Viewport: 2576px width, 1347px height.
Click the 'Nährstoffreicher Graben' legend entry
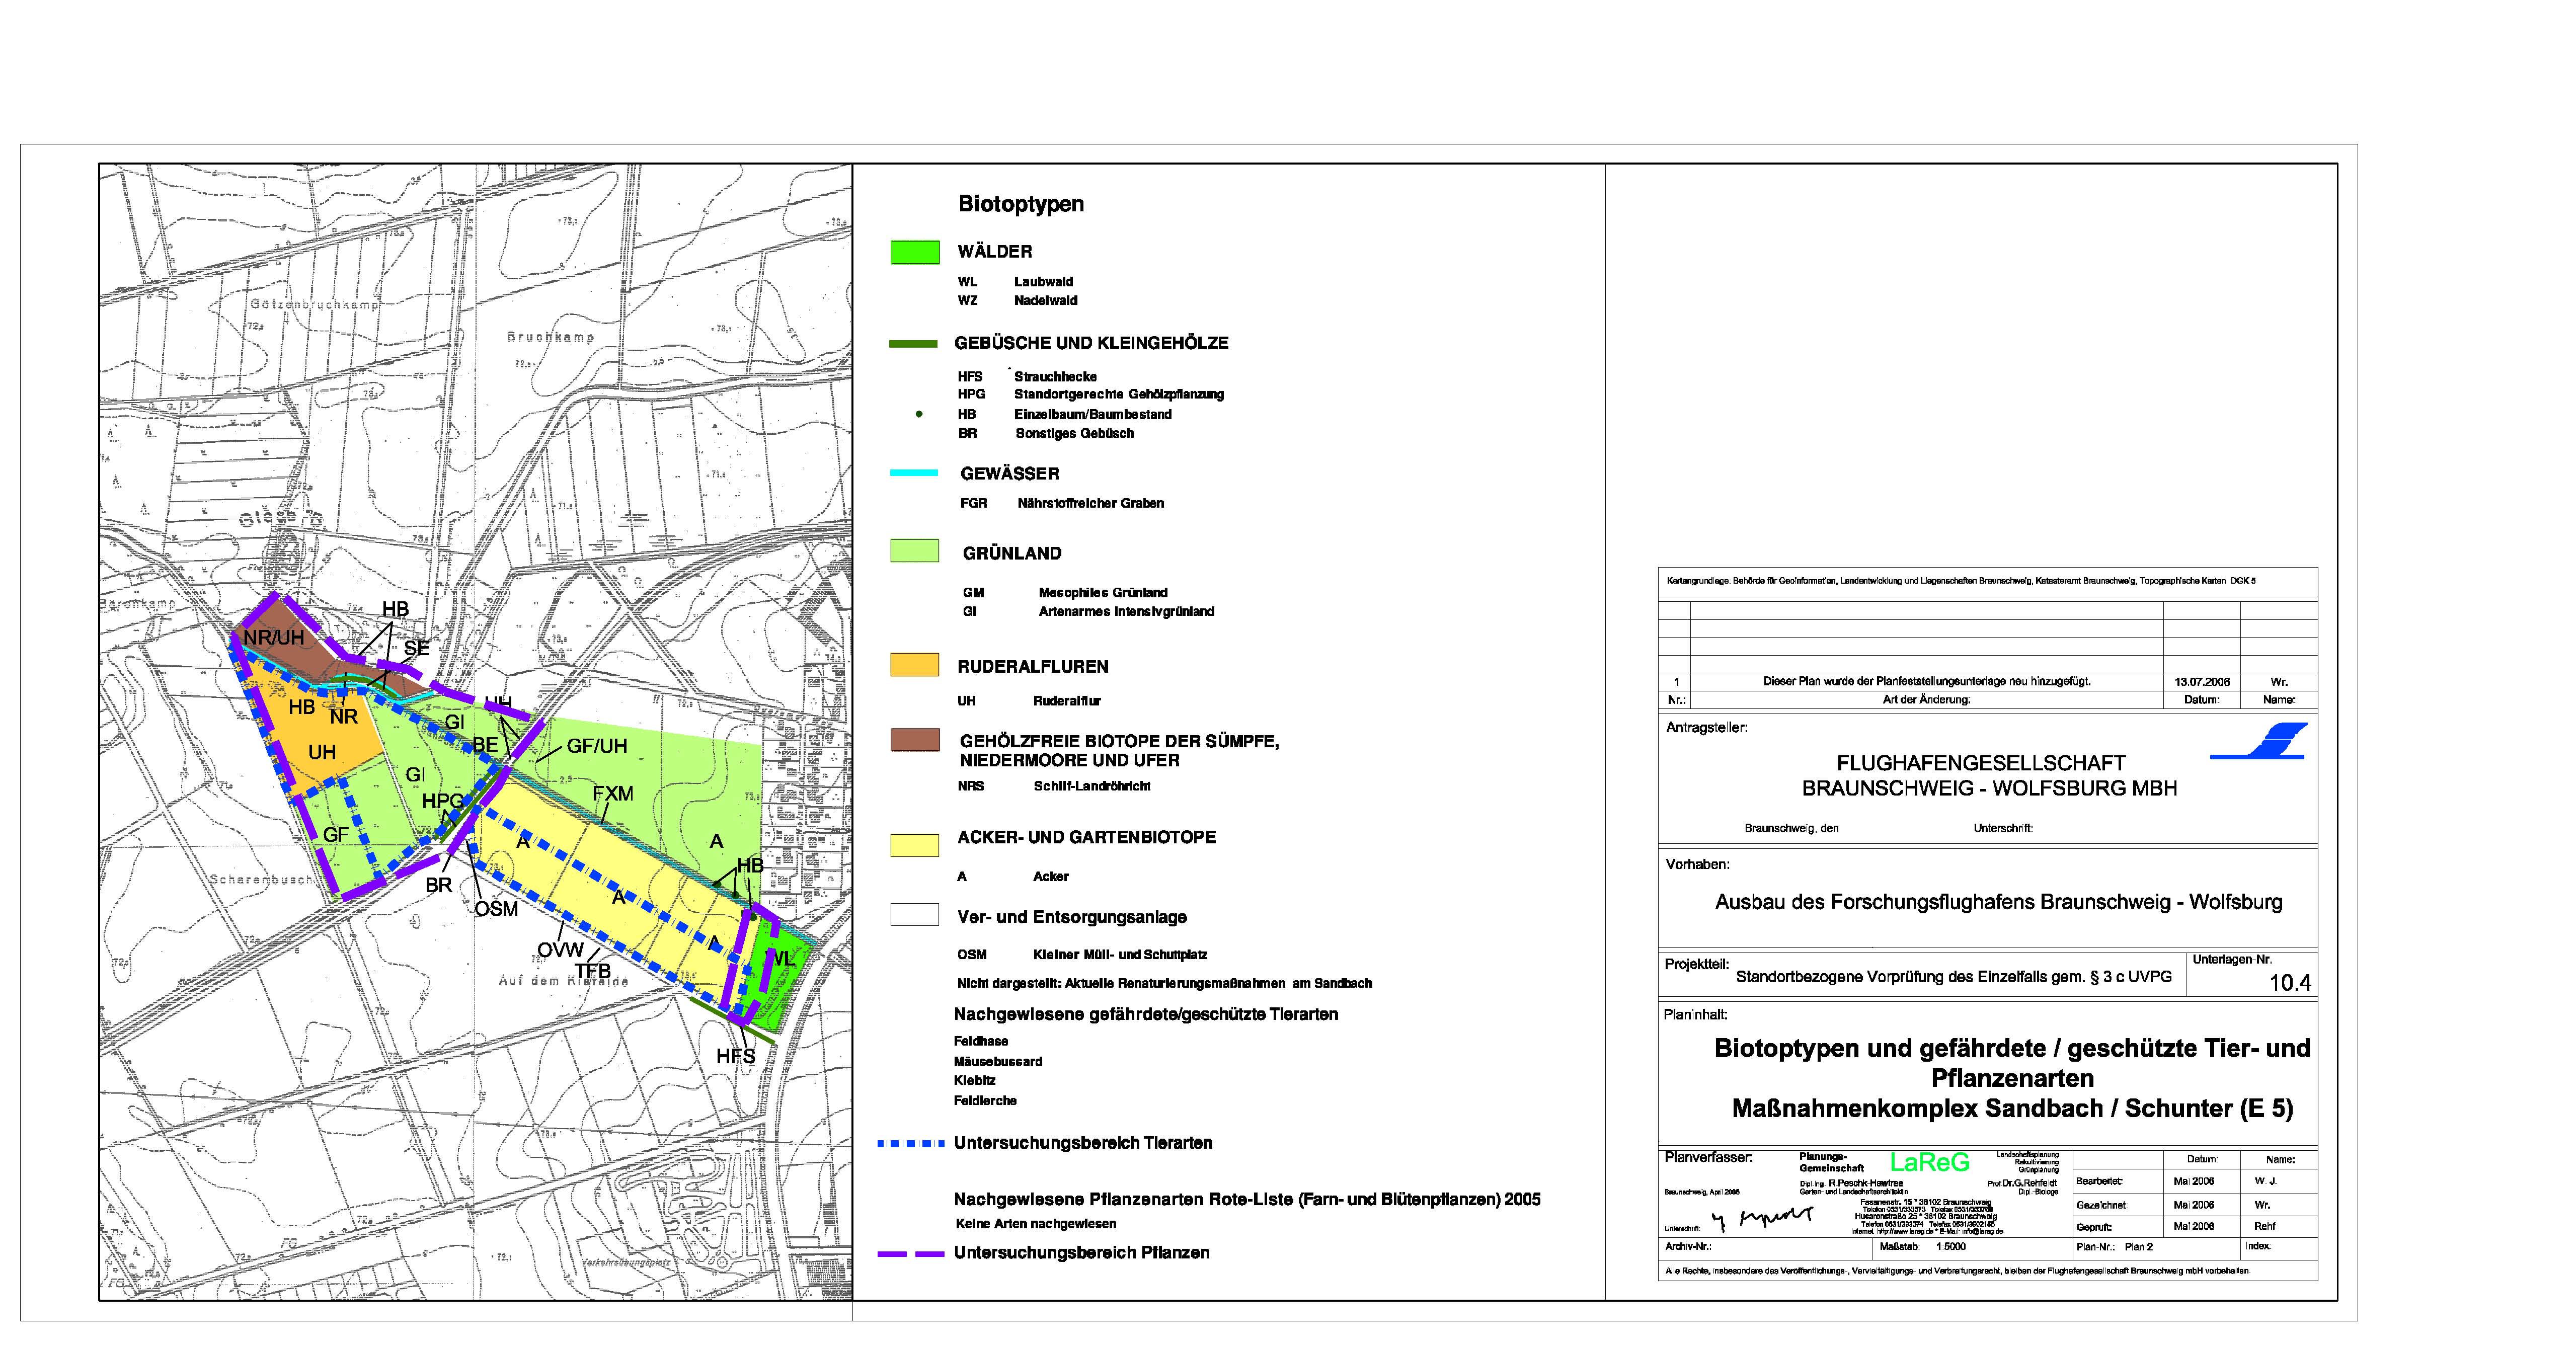tap(1091, 503)
